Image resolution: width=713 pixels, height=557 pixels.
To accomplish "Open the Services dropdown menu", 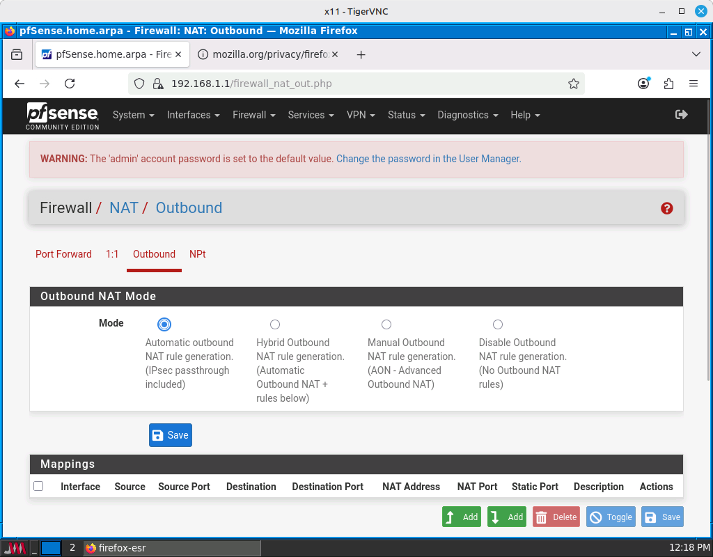I will tap(307, 115).
